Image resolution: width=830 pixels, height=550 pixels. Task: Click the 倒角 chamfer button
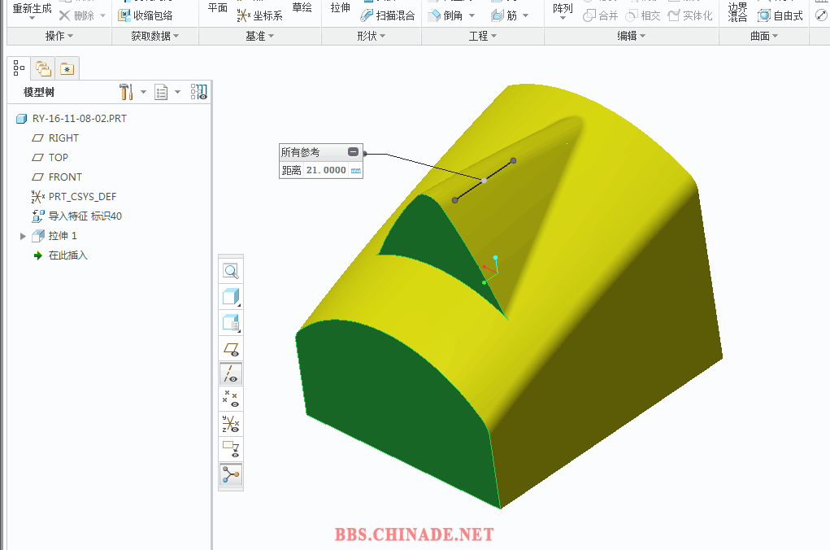pyautogui.click(x=445, y=15)
